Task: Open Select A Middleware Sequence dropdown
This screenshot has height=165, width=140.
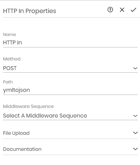Action: click(x=70, y=116)
